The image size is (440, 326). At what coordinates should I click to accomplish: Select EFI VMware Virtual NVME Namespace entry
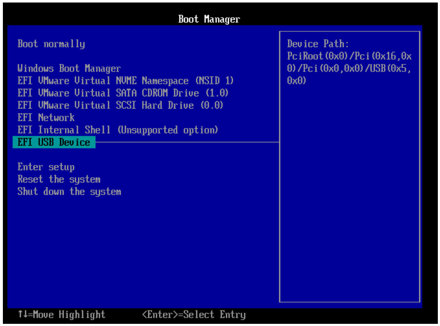pyautogui.click(x=126, y=81)
